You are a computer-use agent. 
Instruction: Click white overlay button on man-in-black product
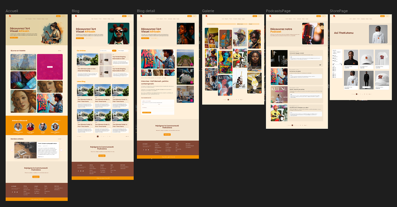point(366,87)
